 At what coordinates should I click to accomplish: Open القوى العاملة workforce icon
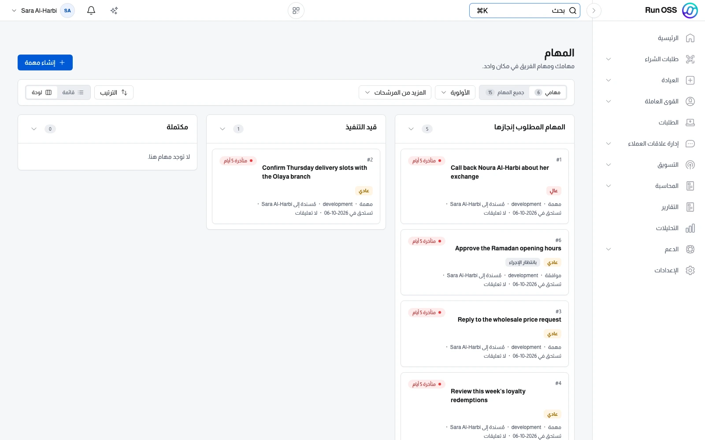click(x=690, y=102)
